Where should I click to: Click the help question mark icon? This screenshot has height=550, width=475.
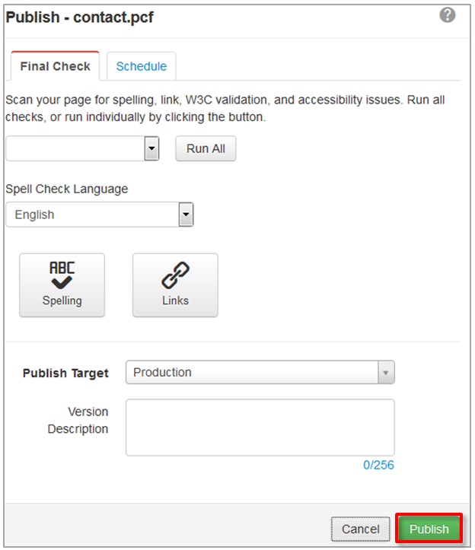448,15
